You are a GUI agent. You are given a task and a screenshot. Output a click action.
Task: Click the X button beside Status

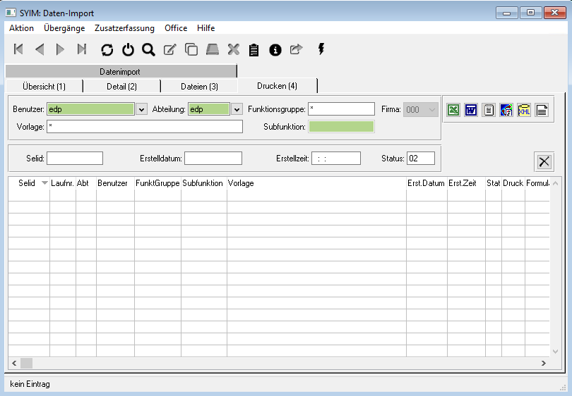click(x=544, y=161)
